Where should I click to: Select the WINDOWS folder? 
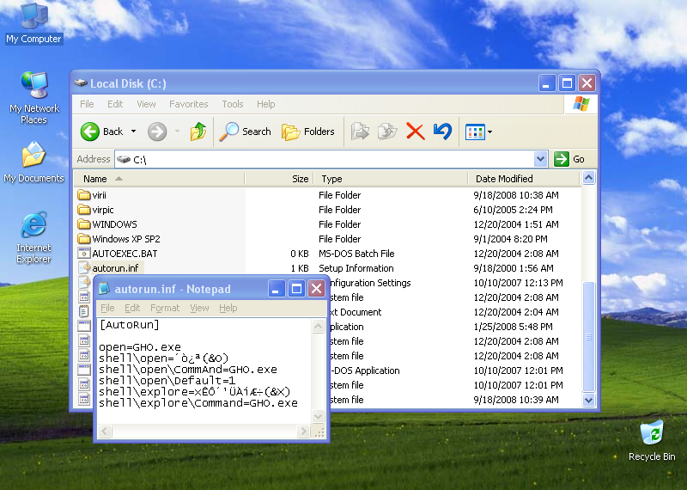pos(107,224)
